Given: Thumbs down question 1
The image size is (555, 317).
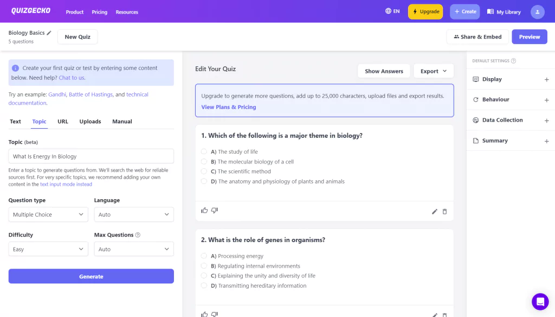Looking at the screenshot, I should 215,210.
